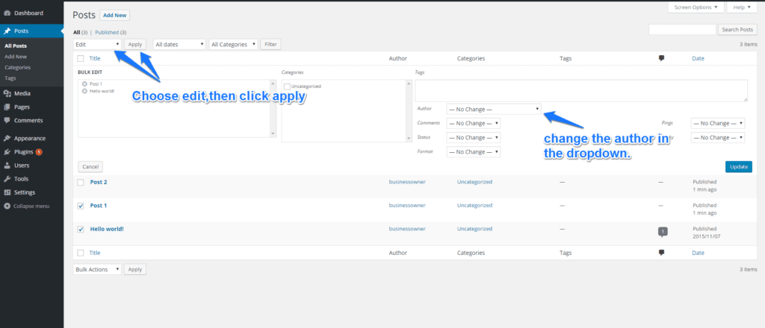Image resolution: width=765 pixels, height=328 pixels.
Task: Open the Post 2 title link
Action: point(99,182)
